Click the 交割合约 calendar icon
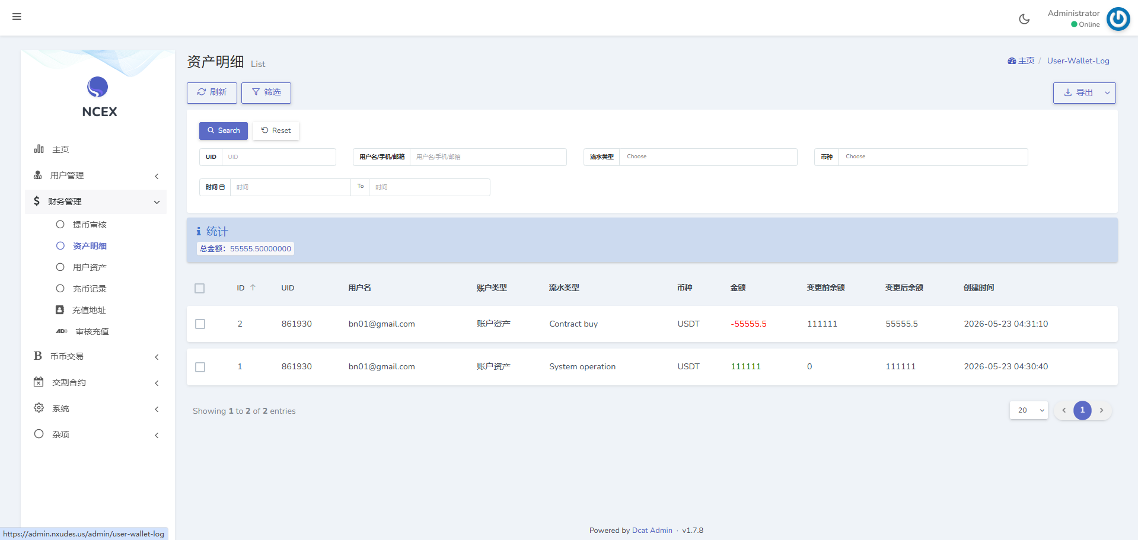The width and height of the screenshot is (1138, 540). click(x=39, y=382)
